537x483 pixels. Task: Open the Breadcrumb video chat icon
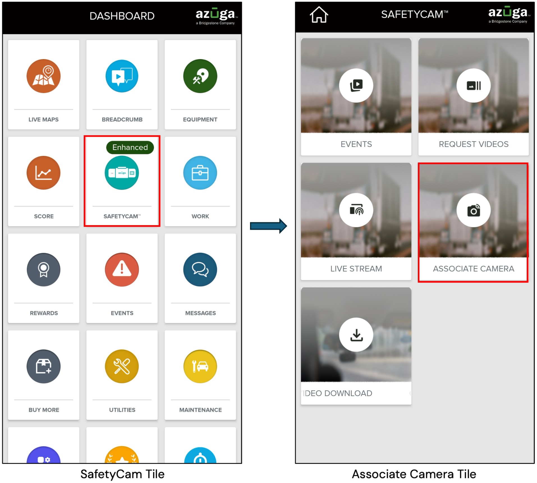(x=122, y=76)
